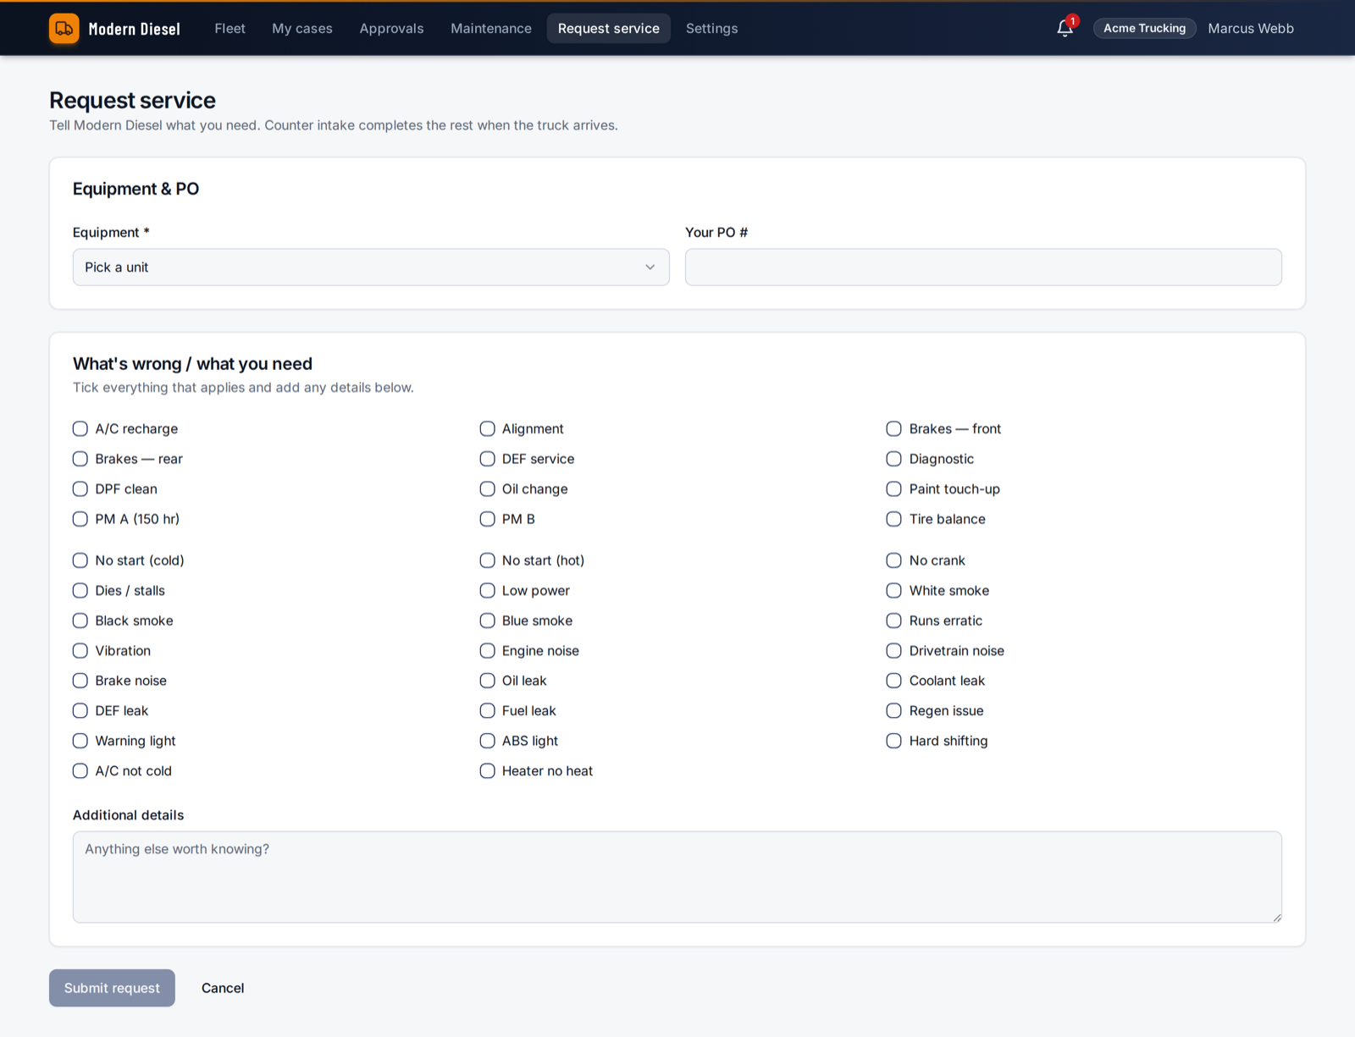The height and width of the screenshot is (1037, 1355).
Task: Enable Coolant leak checkbox
Action: pos(893,681)
